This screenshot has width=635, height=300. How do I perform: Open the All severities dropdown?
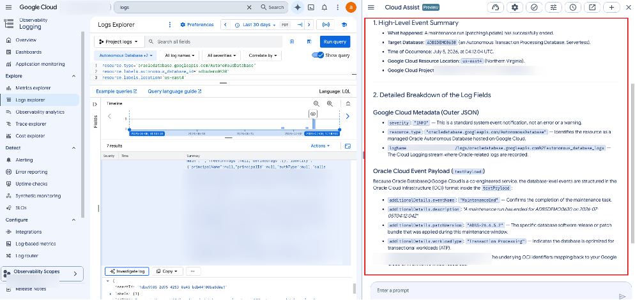click(x=222, y=56)
